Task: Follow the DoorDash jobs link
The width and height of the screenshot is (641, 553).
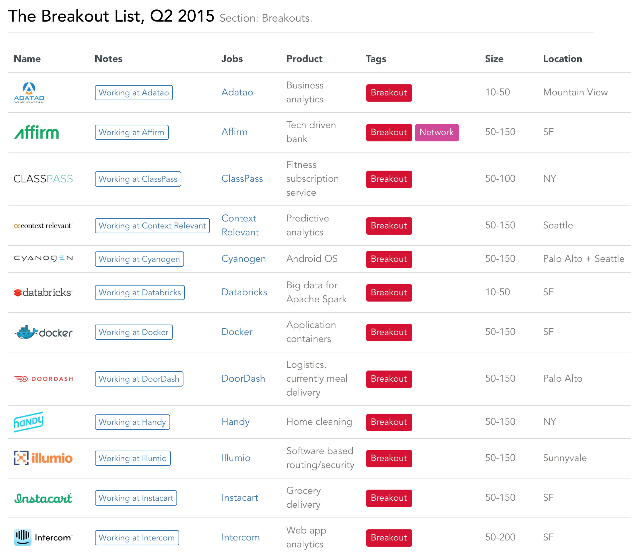Action: point(243,379)
